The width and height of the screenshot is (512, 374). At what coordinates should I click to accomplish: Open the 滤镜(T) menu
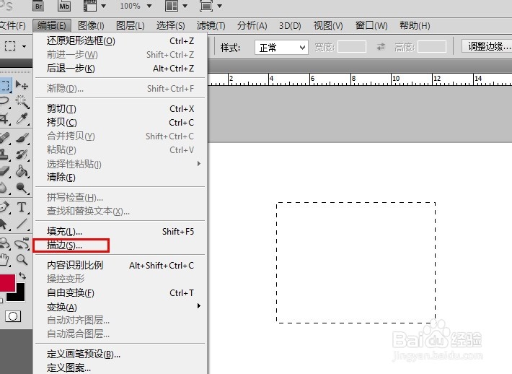pos(211,25)
